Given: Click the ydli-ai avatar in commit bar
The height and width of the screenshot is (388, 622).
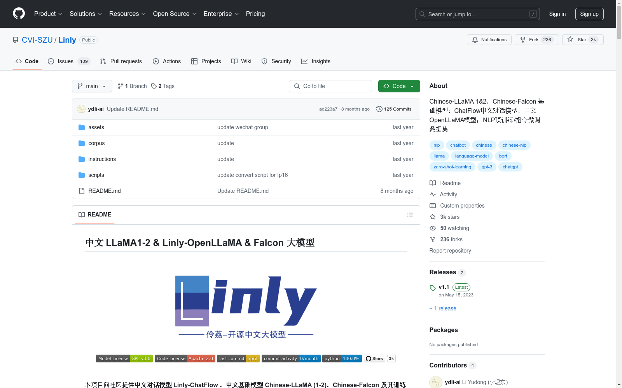Looking at the screenshot, I should tap(81, 109).
